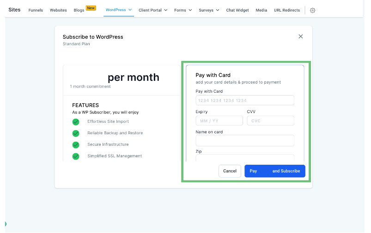This screenshot has height=233, width=371.
Task: Click the Pay and Subscribe button
Action: point(275,171)
